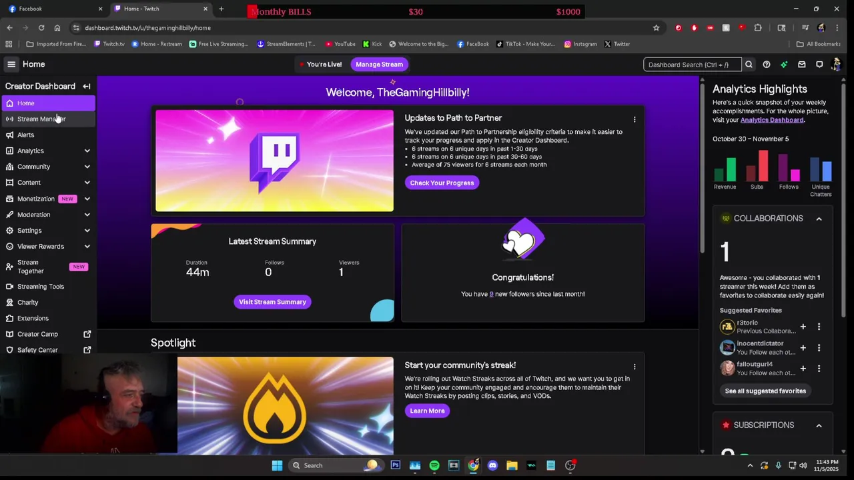
Task: Expand the Monetization sidebar section
Action: point(87,199)
